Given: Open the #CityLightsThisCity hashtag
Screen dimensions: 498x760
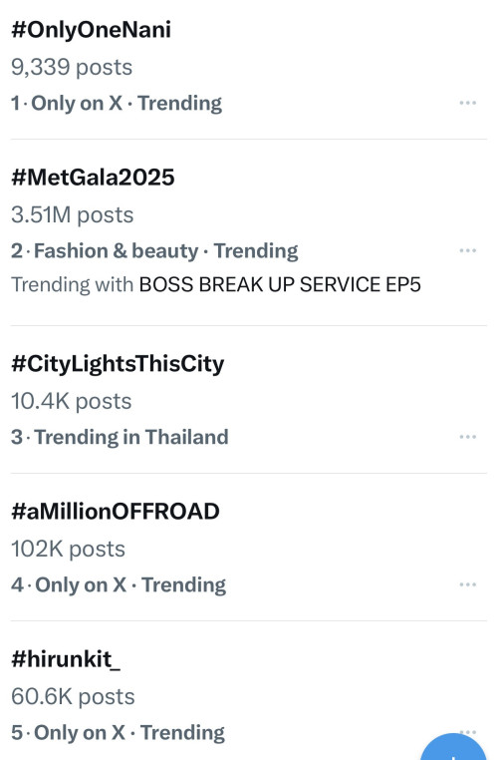Looking at the screenshot, I should [118, 364].
